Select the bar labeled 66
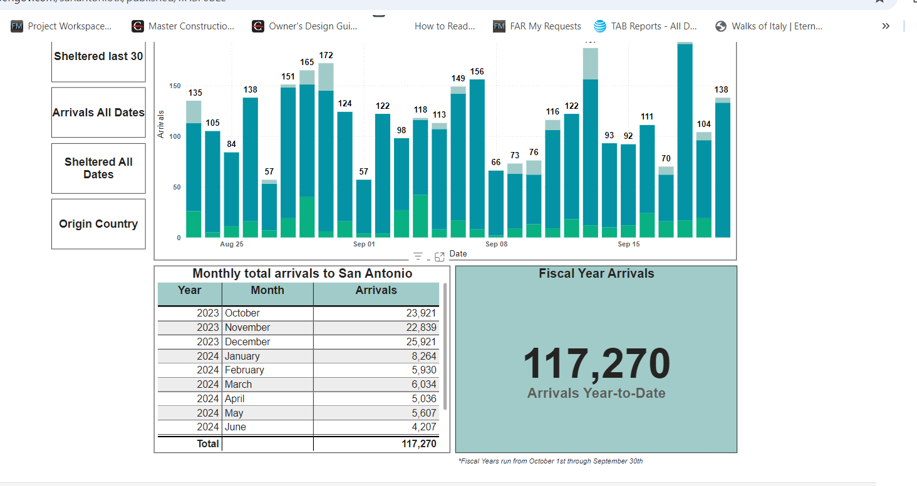This screenshot has width=917, height=486. (496, 204)
